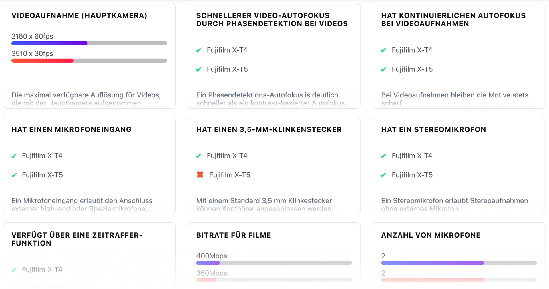Open the Videoaufnahme (Hauptkamera) heading
The width and height of the screenshot is (549, 289).
click(79, 16)
